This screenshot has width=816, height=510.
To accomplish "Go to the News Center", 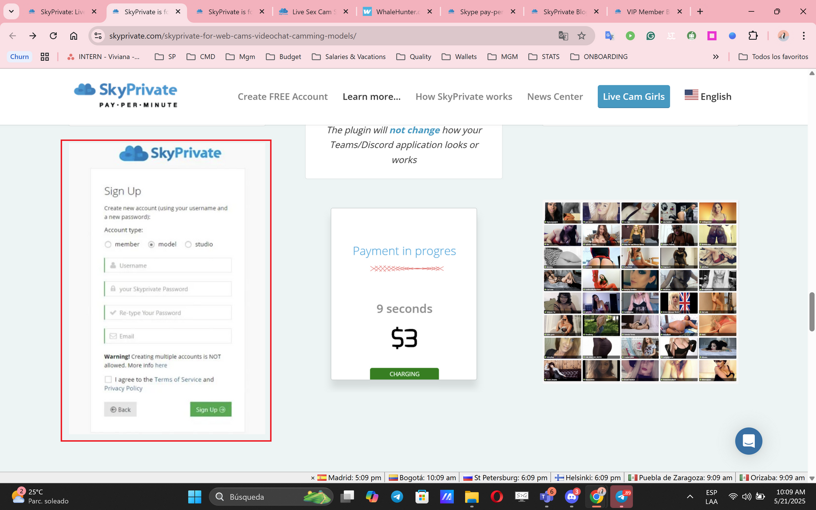I will (x=555, y=96).
